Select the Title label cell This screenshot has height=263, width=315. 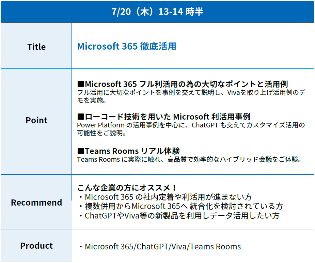(x=36, y=47)
